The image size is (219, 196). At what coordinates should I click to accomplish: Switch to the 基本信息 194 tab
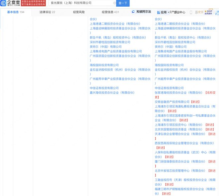click(16, 12)
